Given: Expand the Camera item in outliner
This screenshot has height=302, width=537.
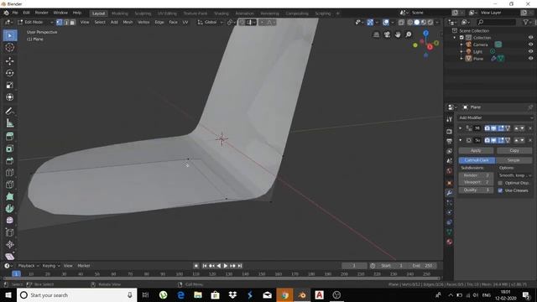Looking at the screenshot, I should (461, 44).
